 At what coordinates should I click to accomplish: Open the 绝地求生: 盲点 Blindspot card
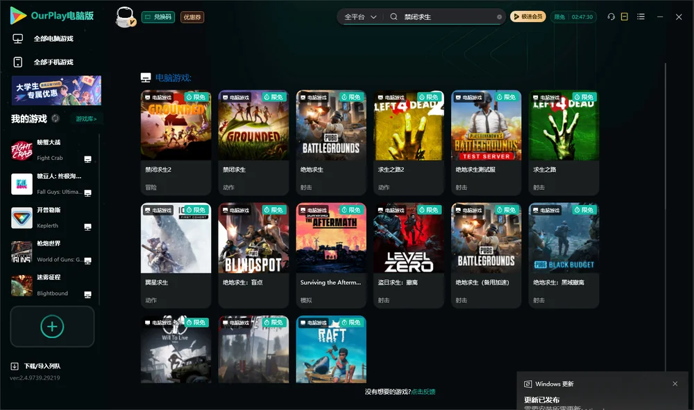click(253, 256)
